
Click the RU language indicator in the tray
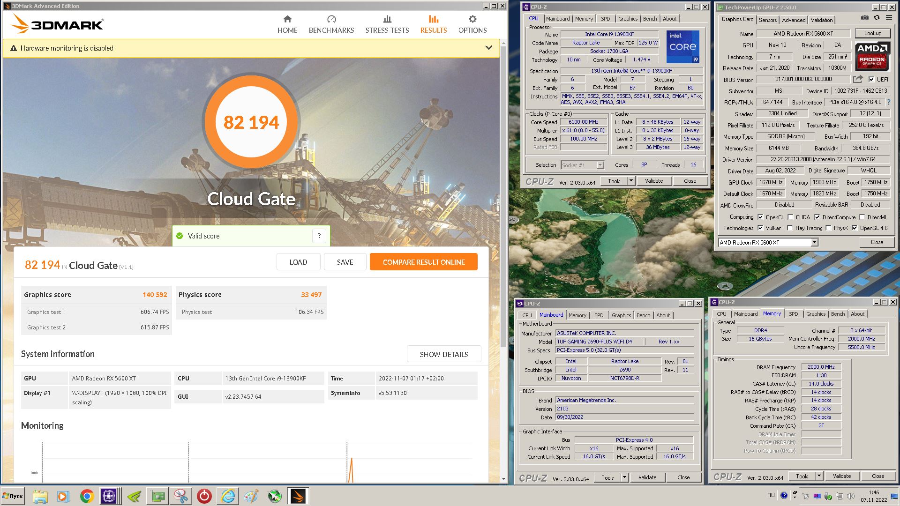coord(771,495)
